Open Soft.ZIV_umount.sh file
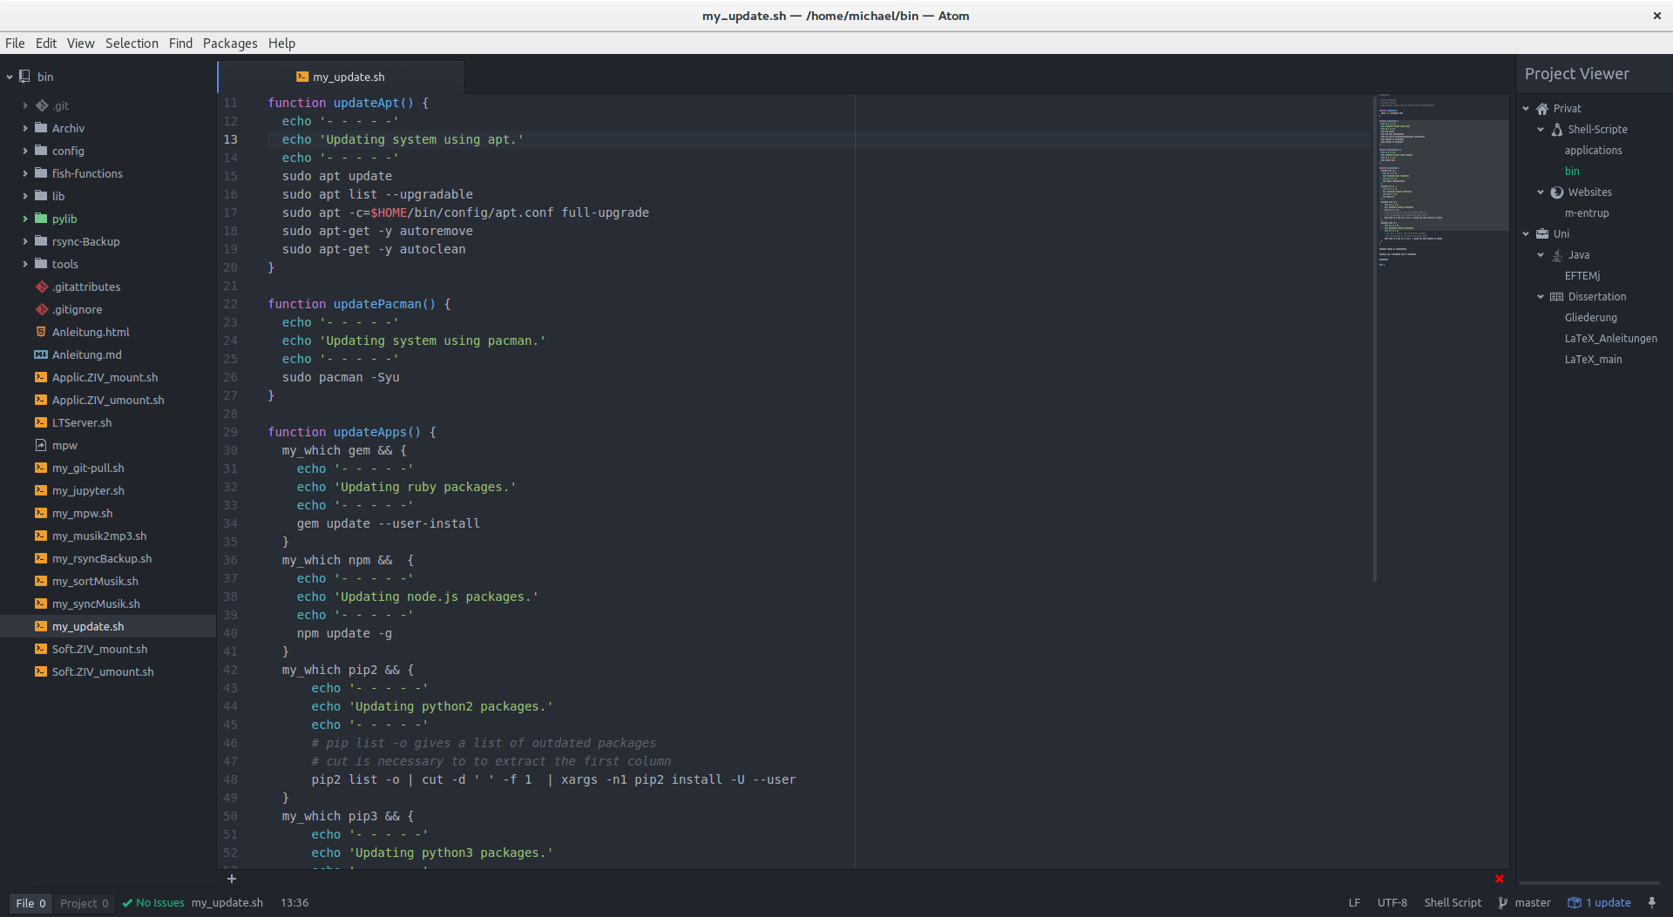 (x=103, y=671)
